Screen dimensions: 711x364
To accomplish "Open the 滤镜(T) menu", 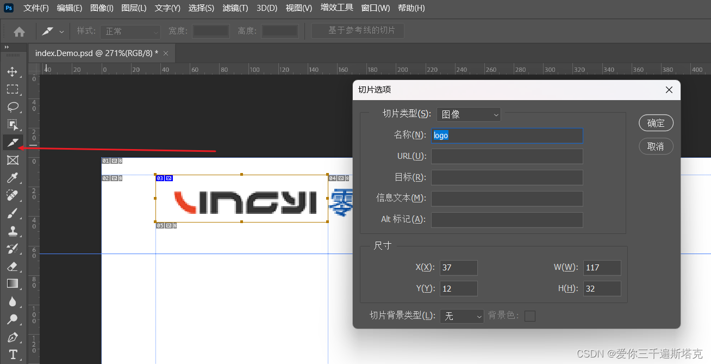I will [x=235, y=8].
